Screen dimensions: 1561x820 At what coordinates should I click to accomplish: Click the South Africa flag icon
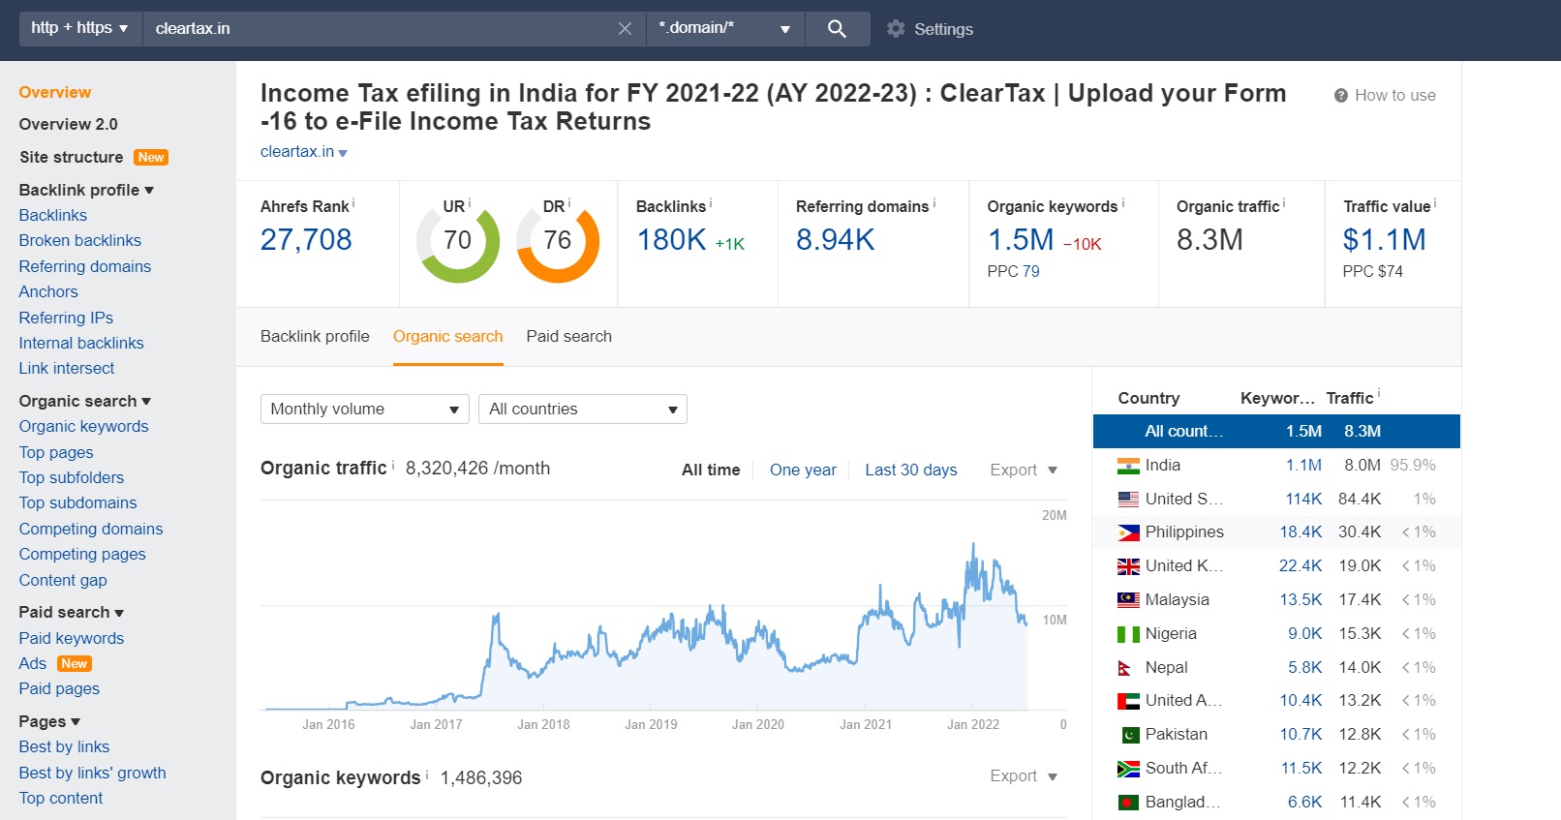1128,769
